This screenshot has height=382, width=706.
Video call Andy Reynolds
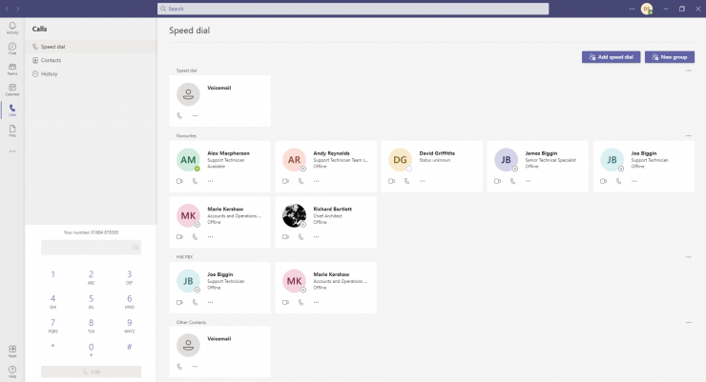pyautogui.click(x=285, y=181)
